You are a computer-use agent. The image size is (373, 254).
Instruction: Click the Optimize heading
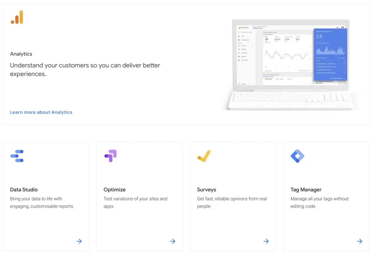click(114, 190)
